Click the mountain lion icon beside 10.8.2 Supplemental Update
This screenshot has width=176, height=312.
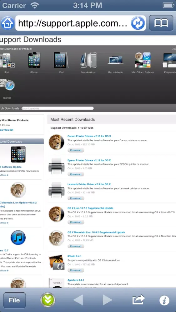(57, 238)
